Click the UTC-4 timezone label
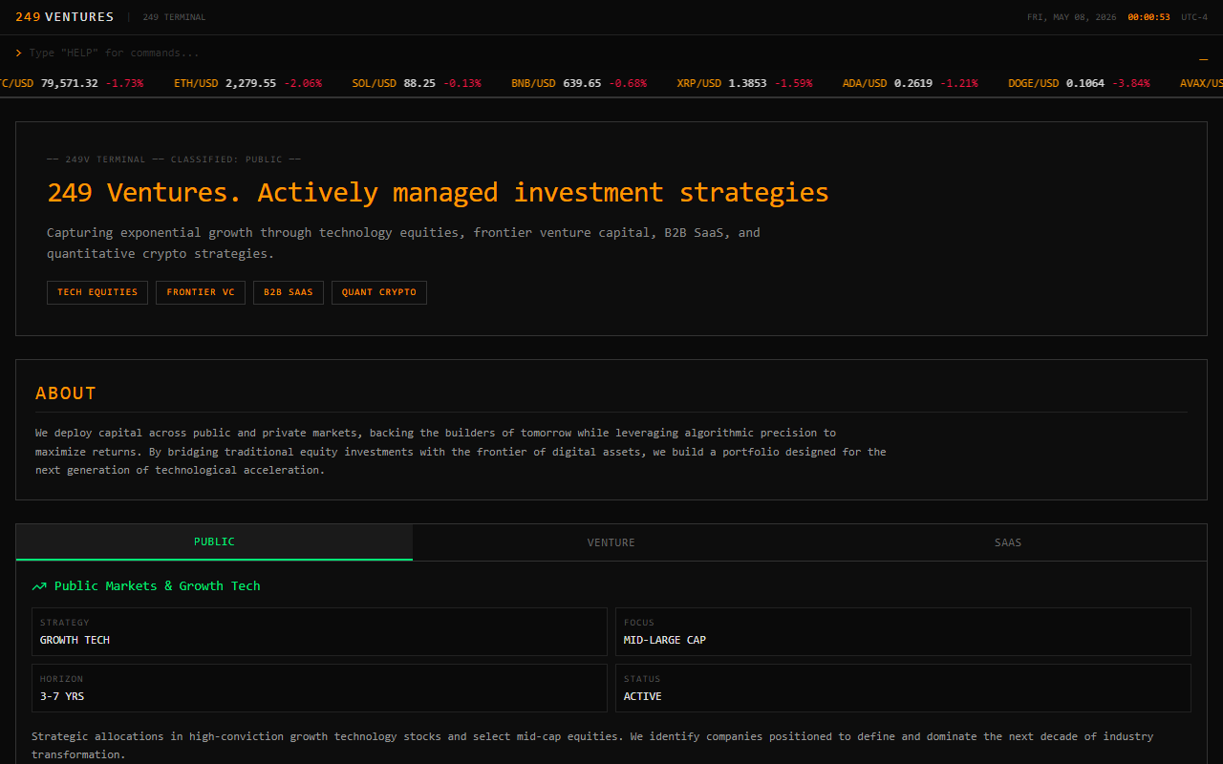 click(x=1194, y=17)
